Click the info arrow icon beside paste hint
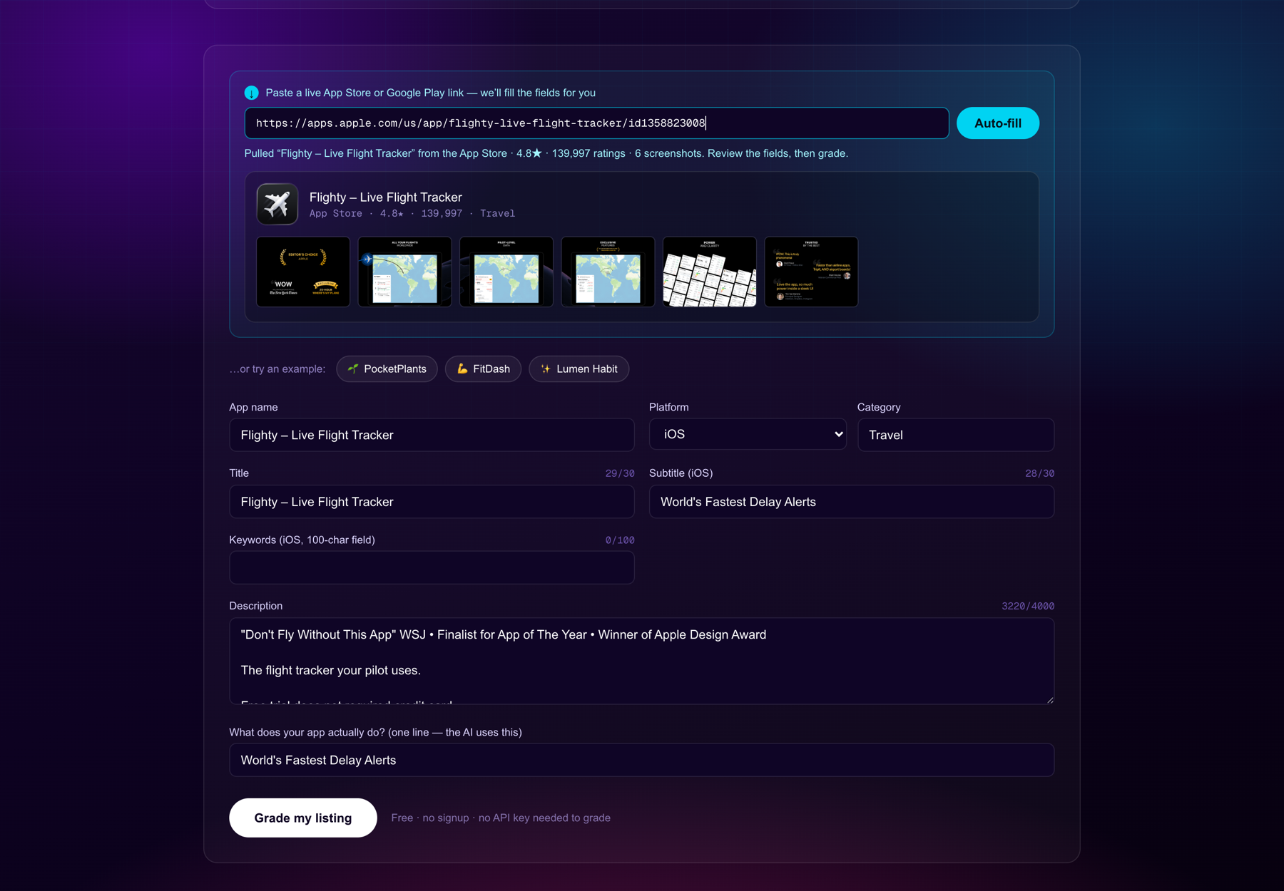 pyautogui.click(x=251, y=93)
